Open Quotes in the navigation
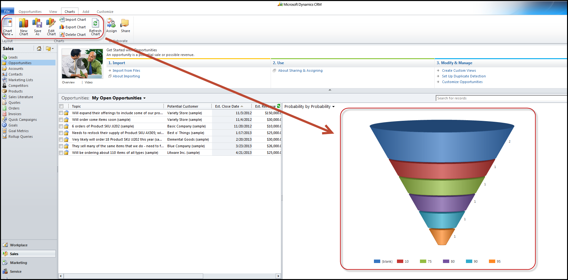This screenshot has height=280, width=568. tap(14, 103)
